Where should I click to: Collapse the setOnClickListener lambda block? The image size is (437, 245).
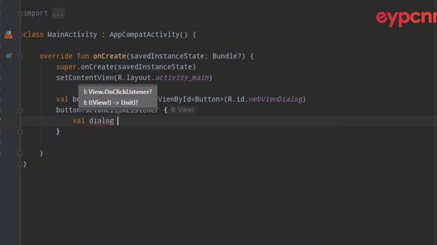tap(20, 110)
